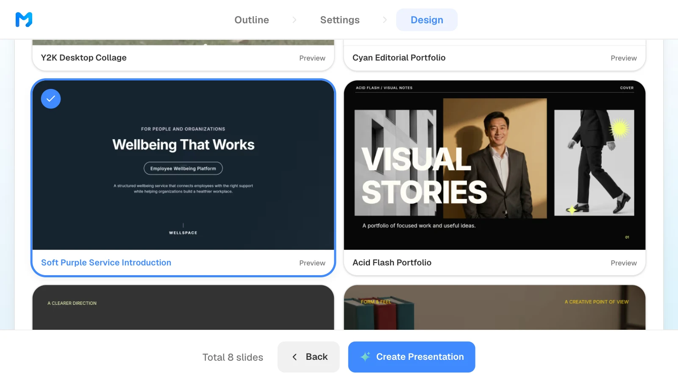This screenshot has width=678, height=381.
Task: Select the Design step tab
Action: click(x=427, y=20)
